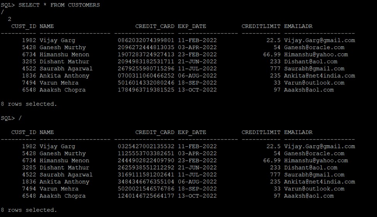Image resolution: width=377 pixels, height=217 pixels.
Task: Click 'Vijay Garg' name in the first result
Action: pos(57,41)
